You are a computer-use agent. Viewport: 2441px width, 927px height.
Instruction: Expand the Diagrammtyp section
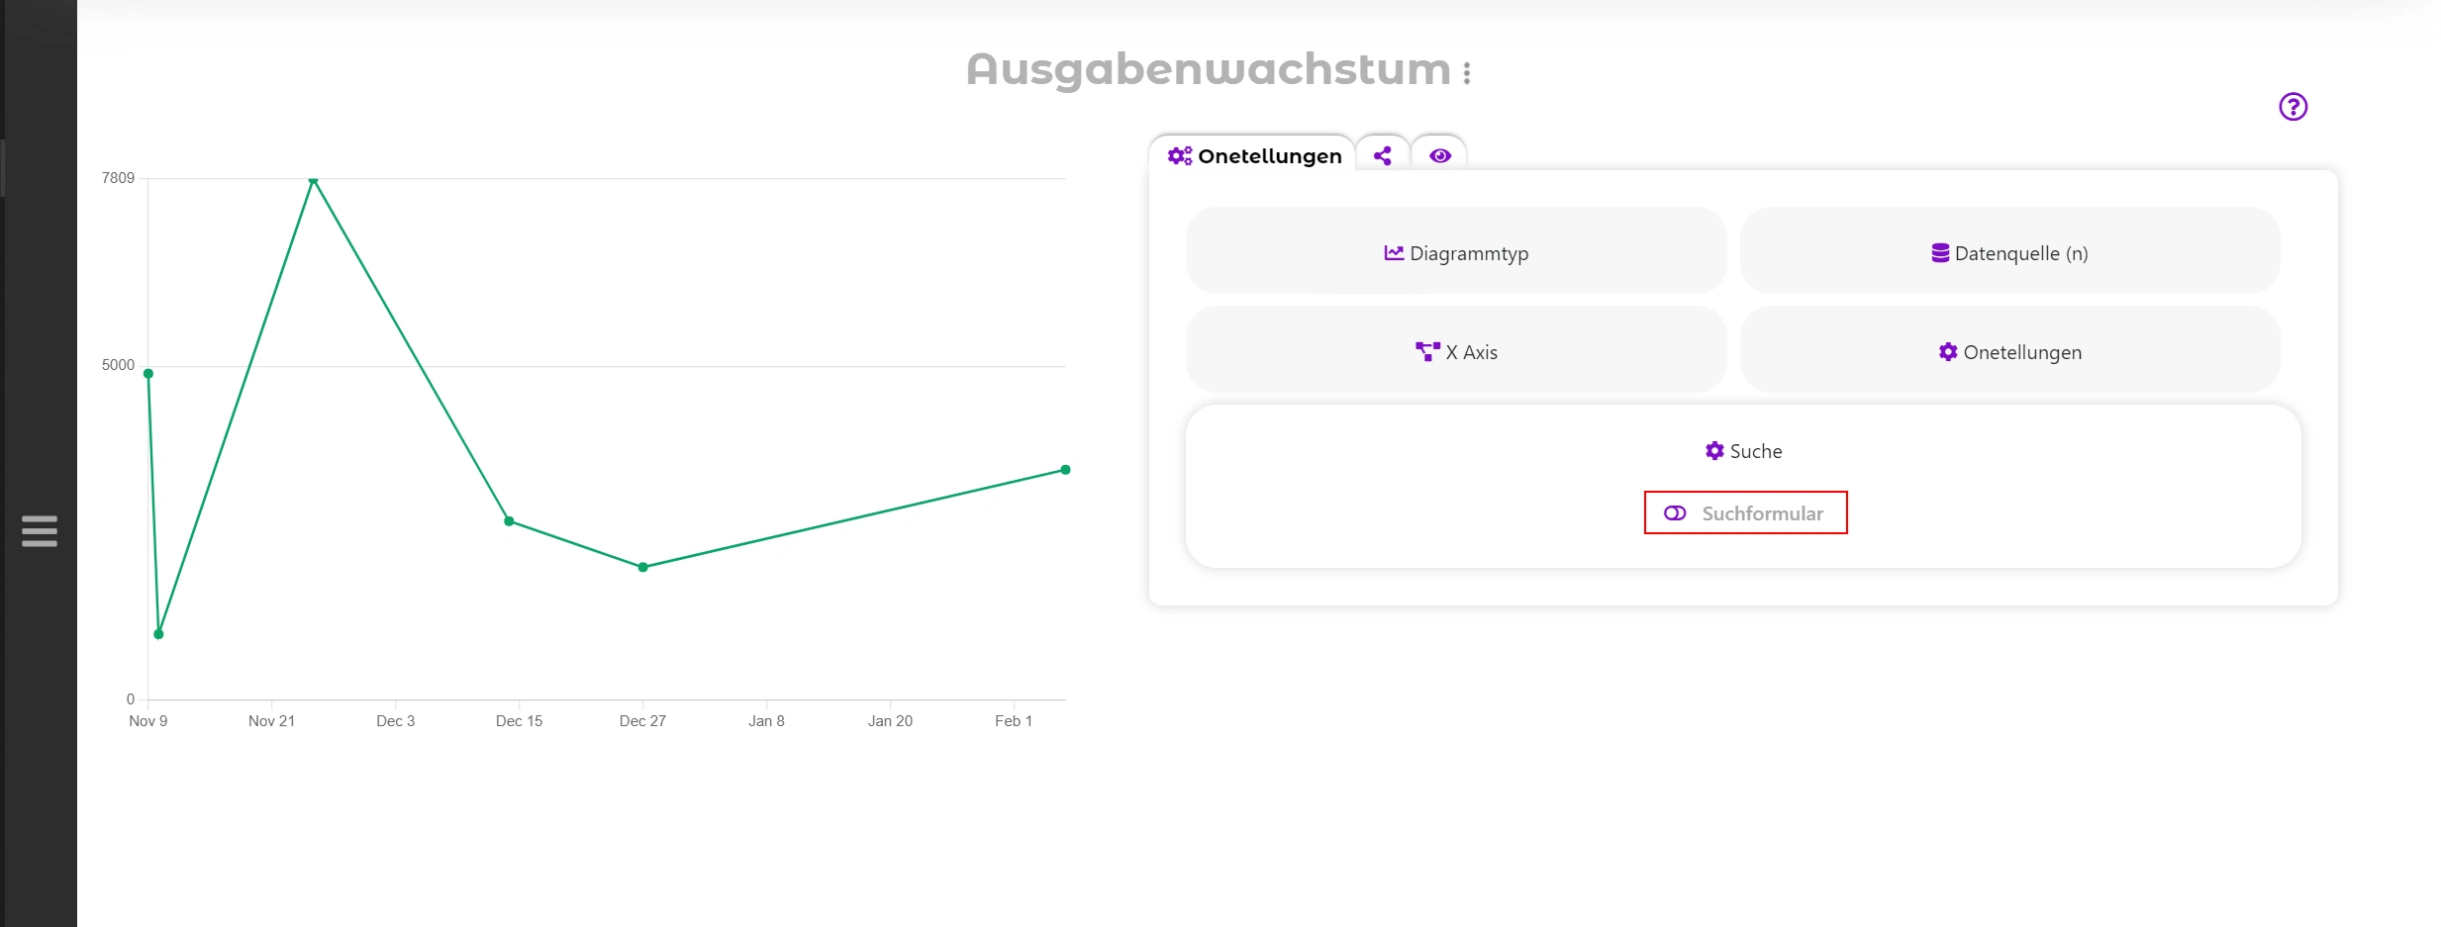(x=1456, y=253)
